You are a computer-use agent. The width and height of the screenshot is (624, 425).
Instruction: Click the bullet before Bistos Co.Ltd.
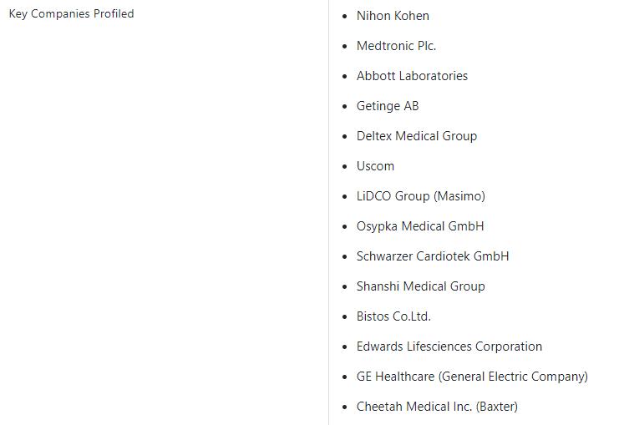[345, 316]
